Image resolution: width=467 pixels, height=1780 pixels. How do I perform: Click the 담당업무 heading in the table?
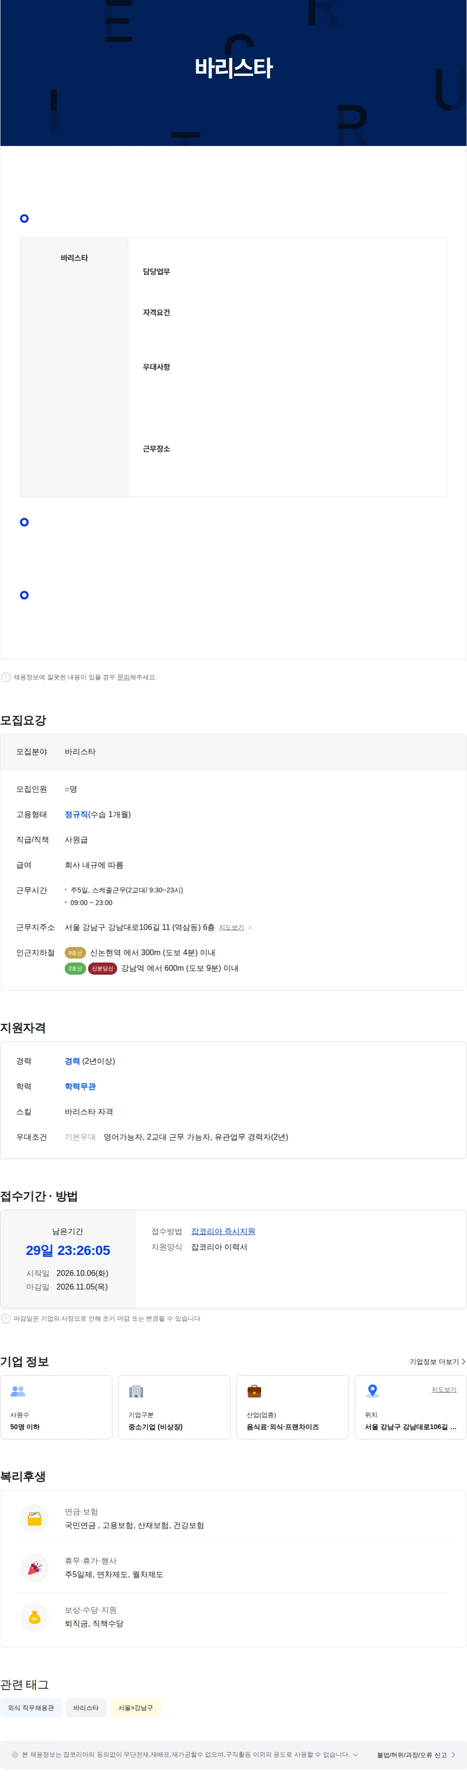156,272
